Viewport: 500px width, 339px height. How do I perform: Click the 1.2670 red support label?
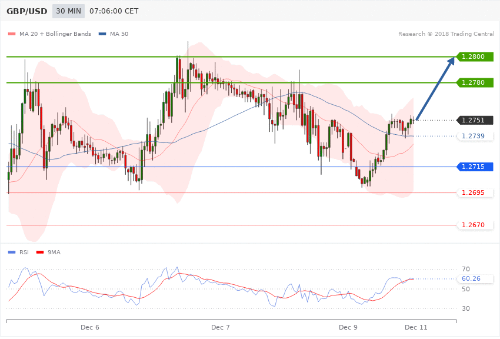click(475, 225)
